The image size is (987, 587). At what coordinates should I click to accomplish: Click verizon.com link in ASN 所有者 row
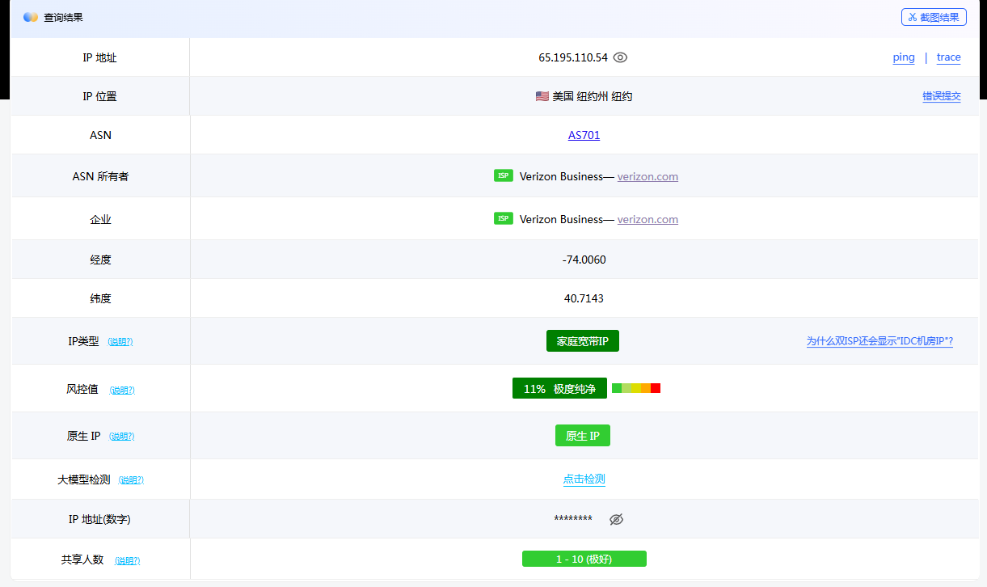pyautogui.click(x=647, y=176)
